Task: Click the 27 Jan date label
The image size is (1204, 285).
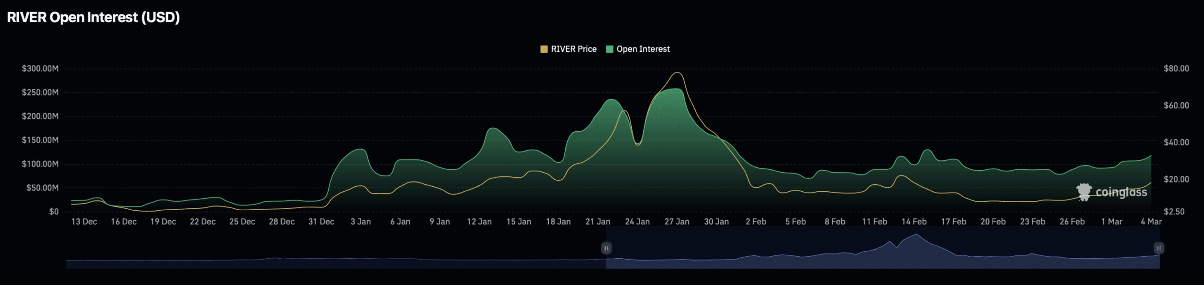Action: (x=676, y=222)
